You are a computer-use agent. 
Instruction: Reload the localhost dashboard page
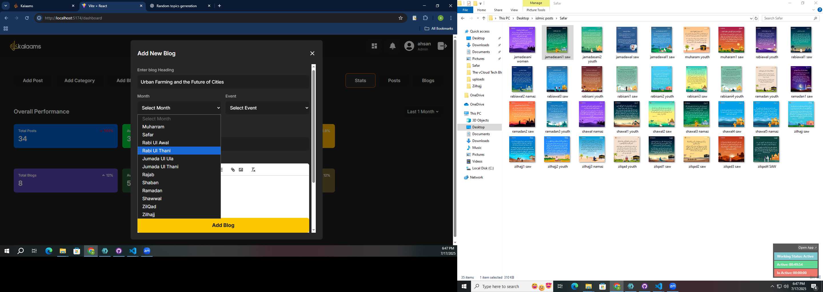(27, 18)
